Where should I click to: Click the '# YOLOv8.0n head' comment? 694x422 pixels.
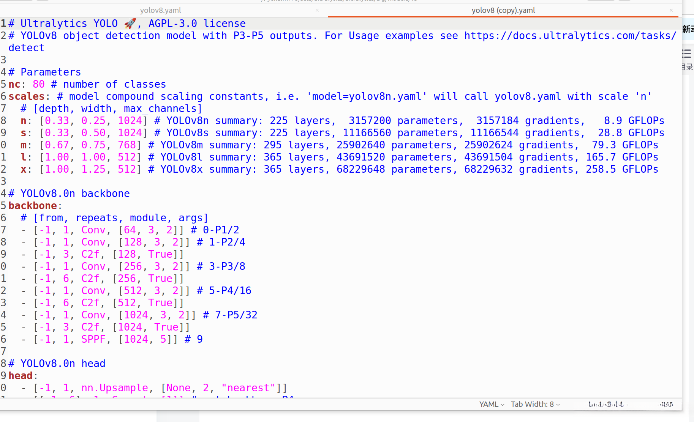(x=57, y=364)
